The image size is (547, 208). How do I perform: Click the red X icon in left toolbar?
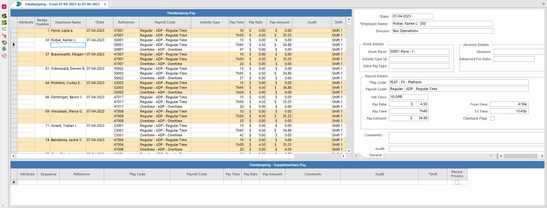(x=4, y=7)
